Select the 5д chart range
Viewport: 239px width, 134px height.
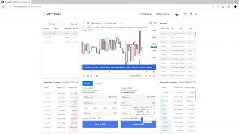pos(88,76)
